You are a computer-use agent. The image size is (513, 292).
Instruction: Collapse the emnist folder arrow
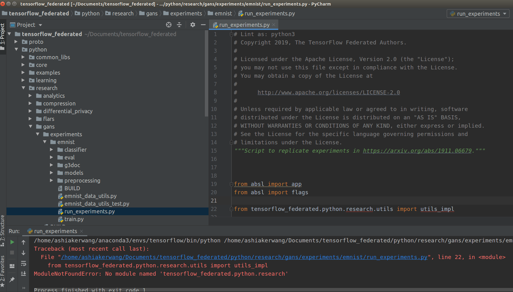44,142
